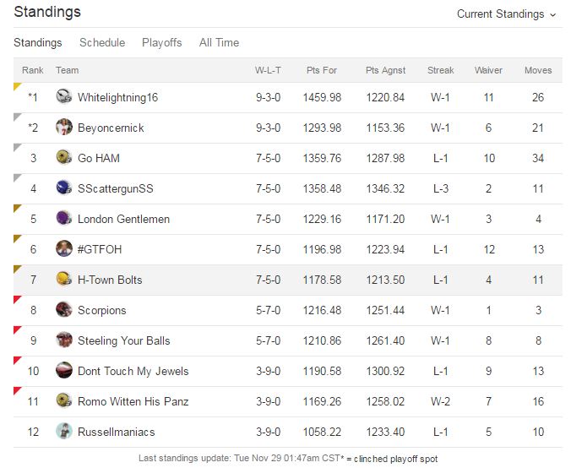
Task: Click SScattergunSS team helmet icon
Action: (x=64, y=188)
